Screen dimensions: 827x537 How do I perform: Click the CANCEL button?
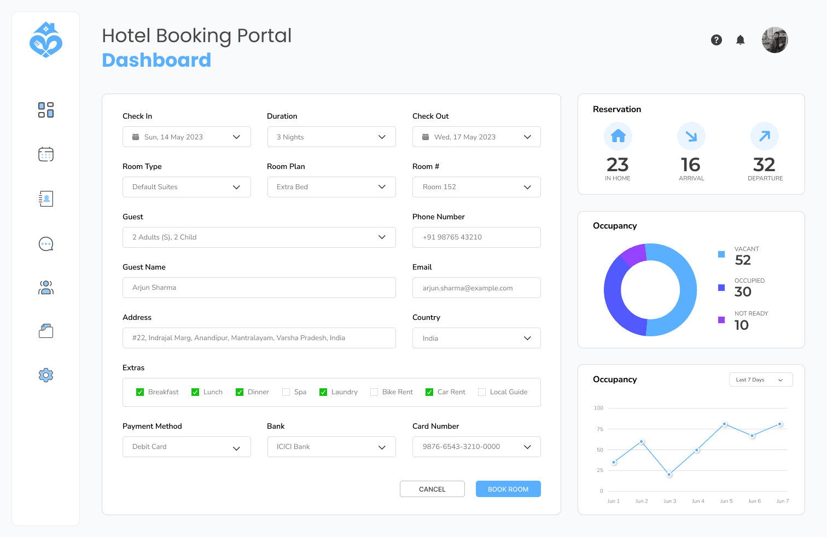coord(432,489)
